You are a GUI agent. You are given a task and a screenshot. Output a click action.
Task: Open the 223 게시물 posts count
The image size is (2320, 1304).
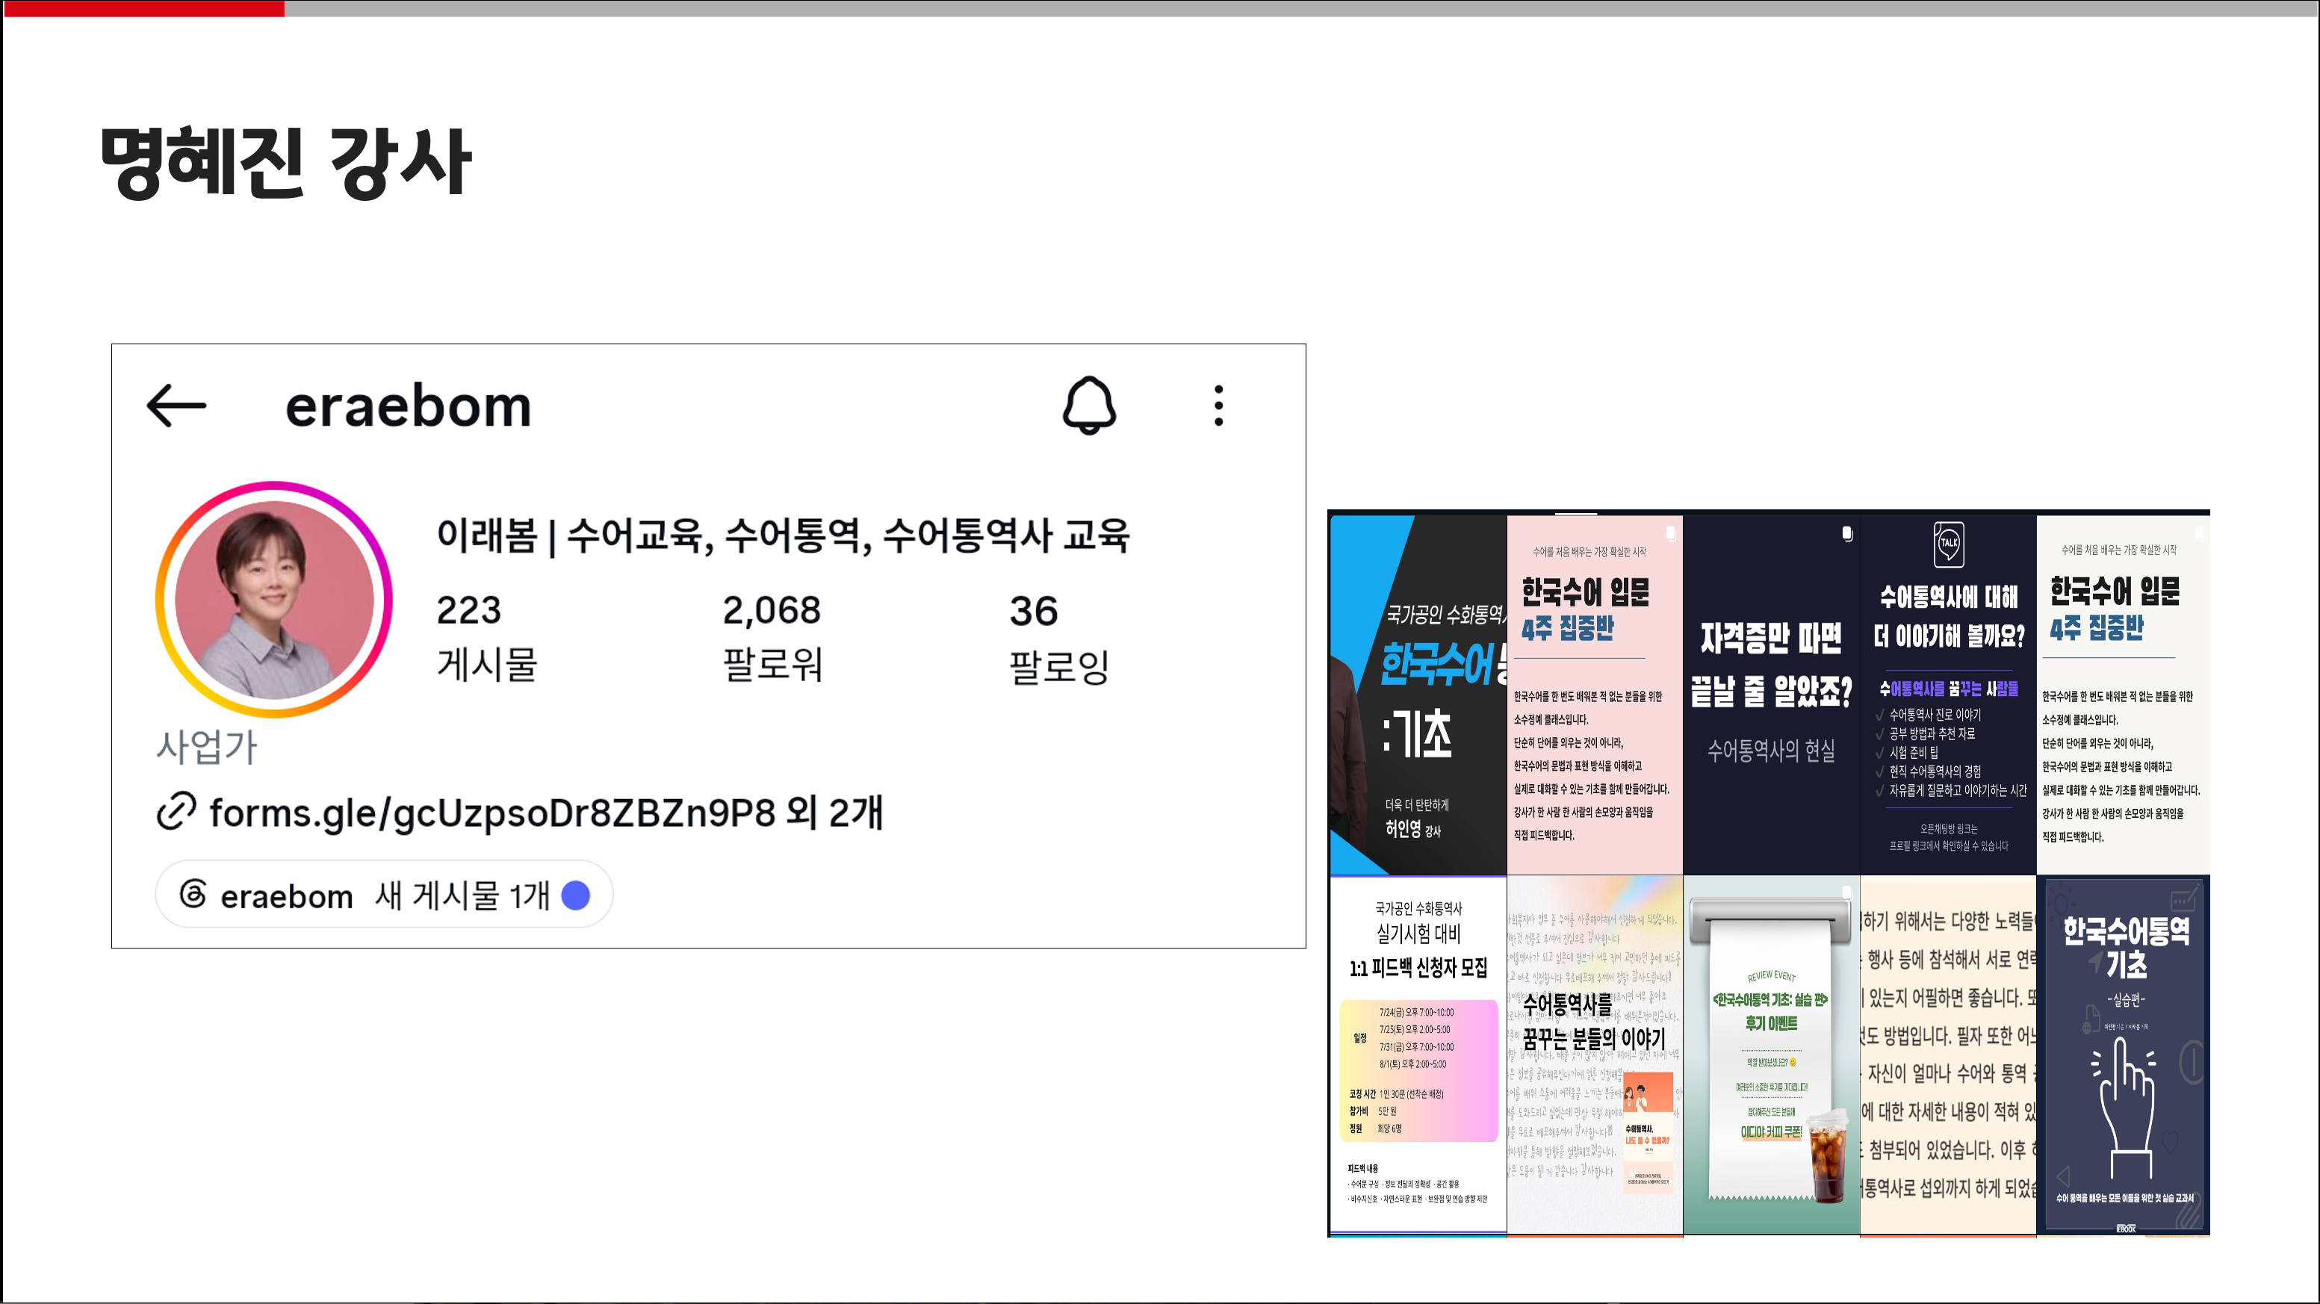coord(486,637)
